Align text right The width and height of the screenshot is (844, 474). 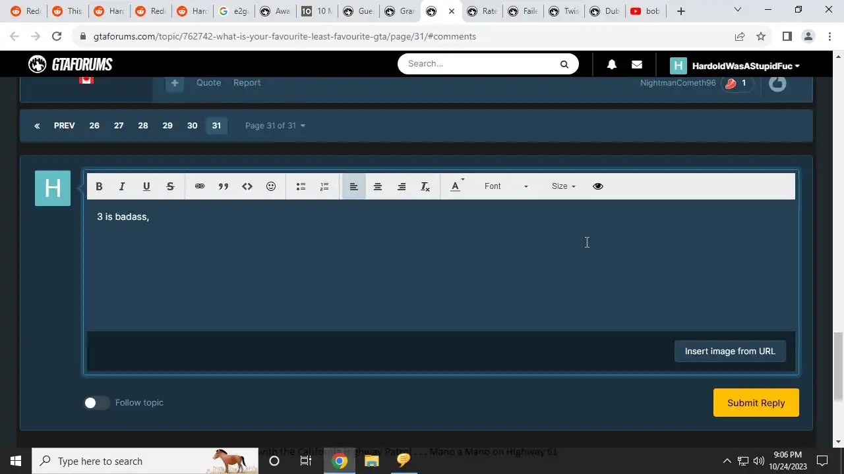pos(402,186)
